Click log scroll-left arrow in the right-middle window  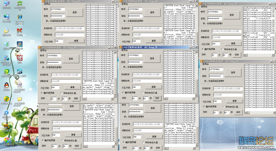[x=246, y=112]
